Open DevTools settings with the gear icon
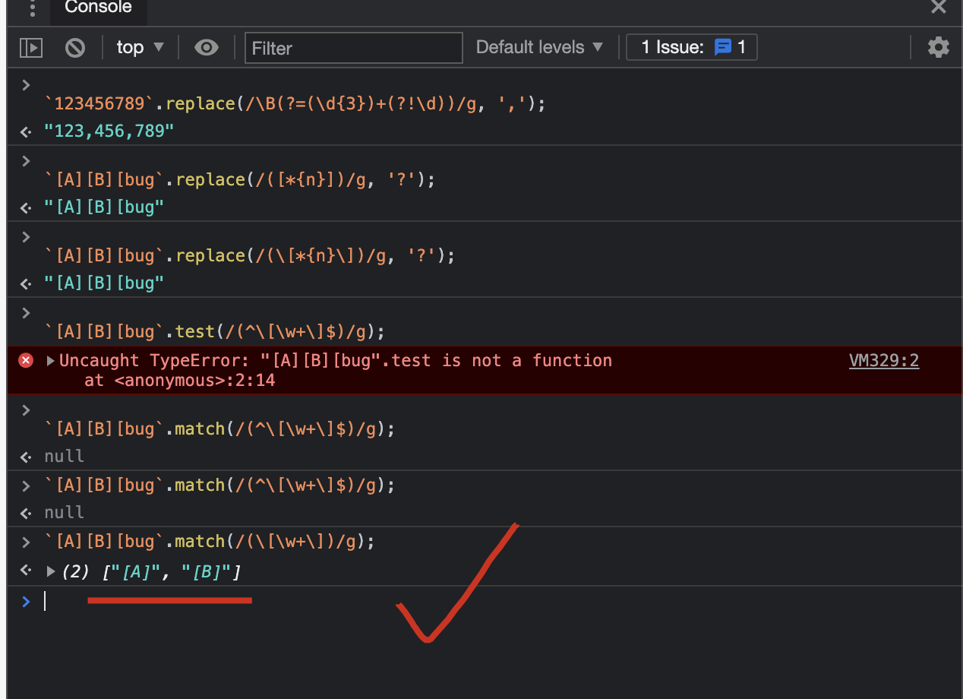This screenshot has width=963, height=699. tap(939, 46)
